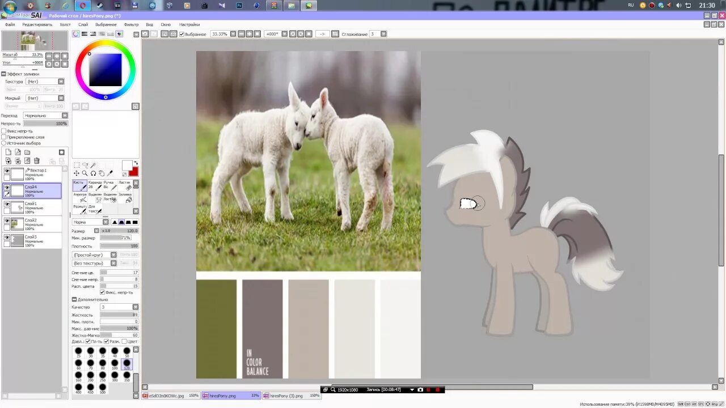
Task: Open the Холст menu
Action: [65, 24]
